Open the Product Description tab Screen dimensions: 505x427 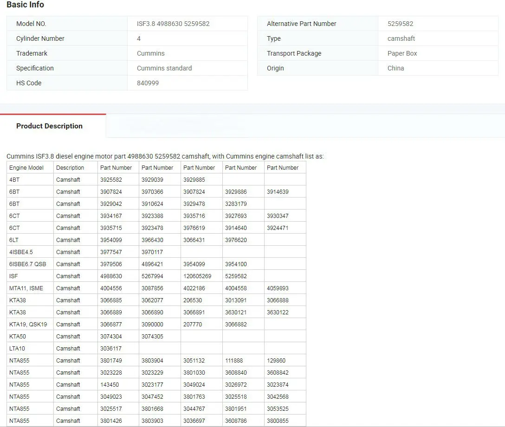pyautogui.click(x=50, y=126)
